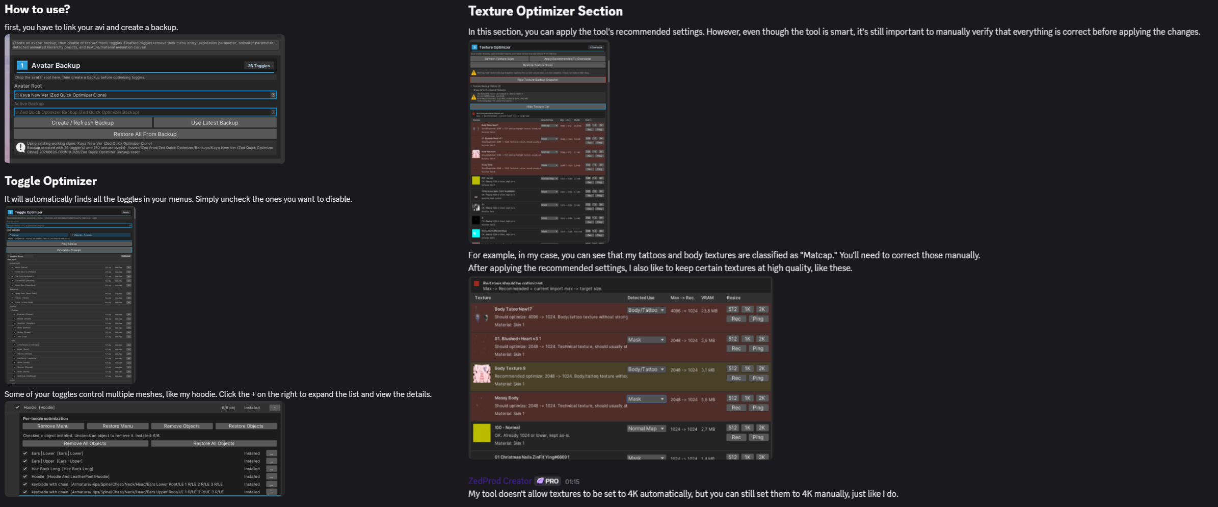Click the Restore Objects button
This screenshot has width=1218, height=507.
[x=246, y=426]
